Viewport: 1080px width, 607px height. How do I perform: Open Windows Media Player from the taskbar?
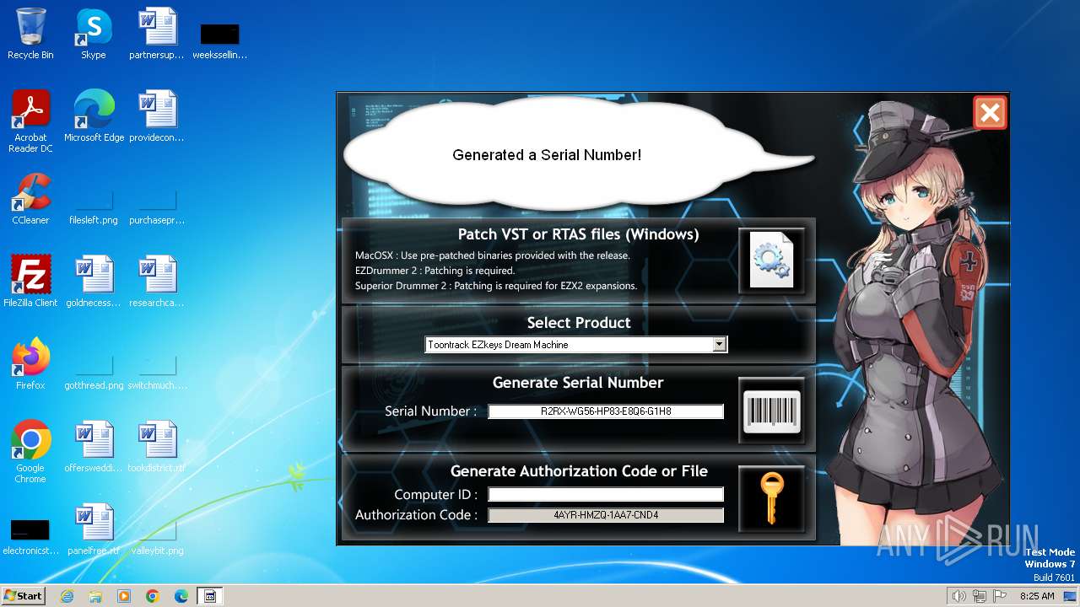(x=124, y=596)
